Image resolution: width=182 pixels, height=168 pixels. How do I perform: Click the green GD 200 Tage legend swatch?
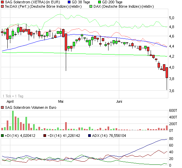(100, 2)
